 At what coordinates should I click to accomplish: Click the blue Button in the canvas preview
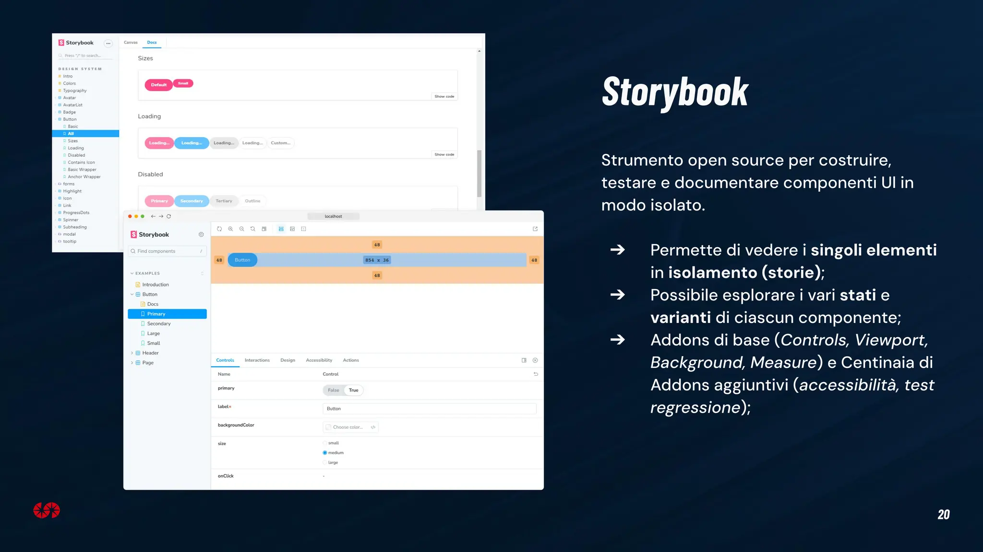click(242, 260)
